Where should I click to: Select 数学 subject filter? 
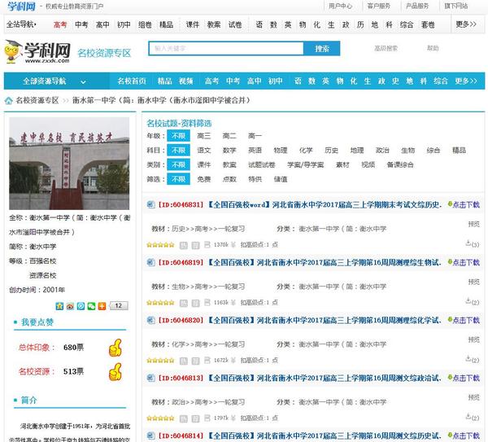pyautogui.click(x=229, y=150)
